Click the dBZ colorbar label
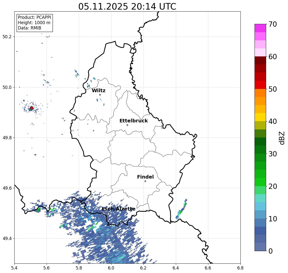The height and width of the screenshot is (273, 288). tap(281, 138)
